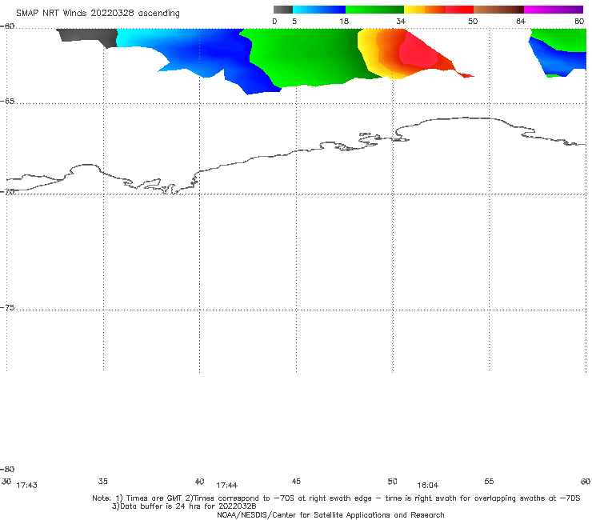Click the 17:43 swath time label
This screenshot has height=520, width=592.
(27, 485)
